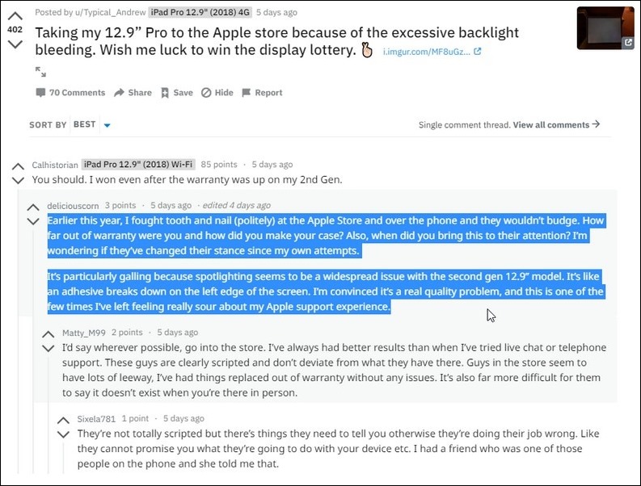This screenshot has width=641, height=486.
Task: Upvote Calhistorian's comment
Action: 18,166
